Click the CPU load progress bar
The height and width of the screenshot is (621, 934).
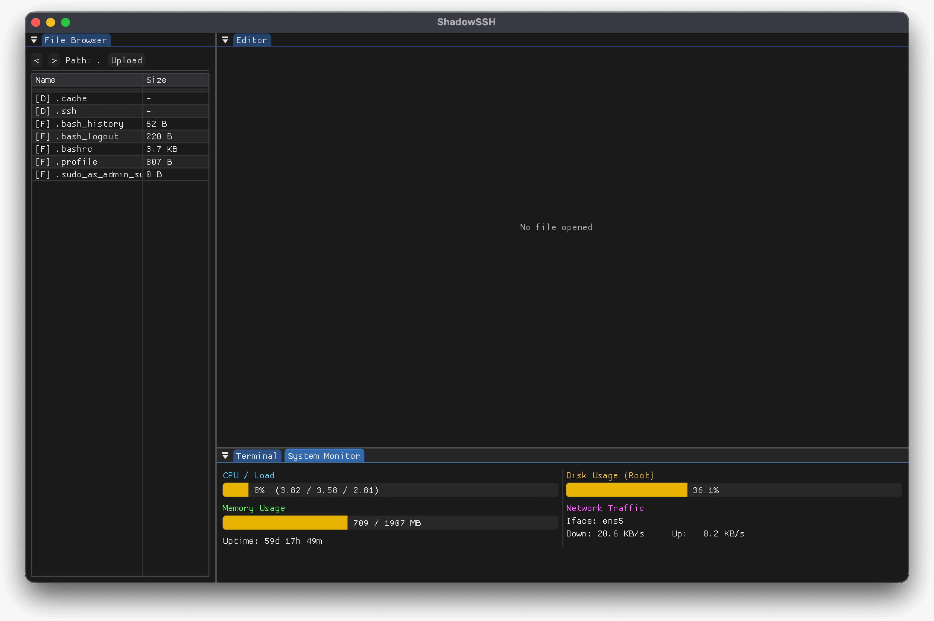[x=390, y=490]
